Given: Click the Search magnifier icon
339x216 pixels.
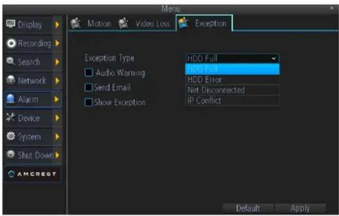Looking at the screenshot, I should 11,62.
